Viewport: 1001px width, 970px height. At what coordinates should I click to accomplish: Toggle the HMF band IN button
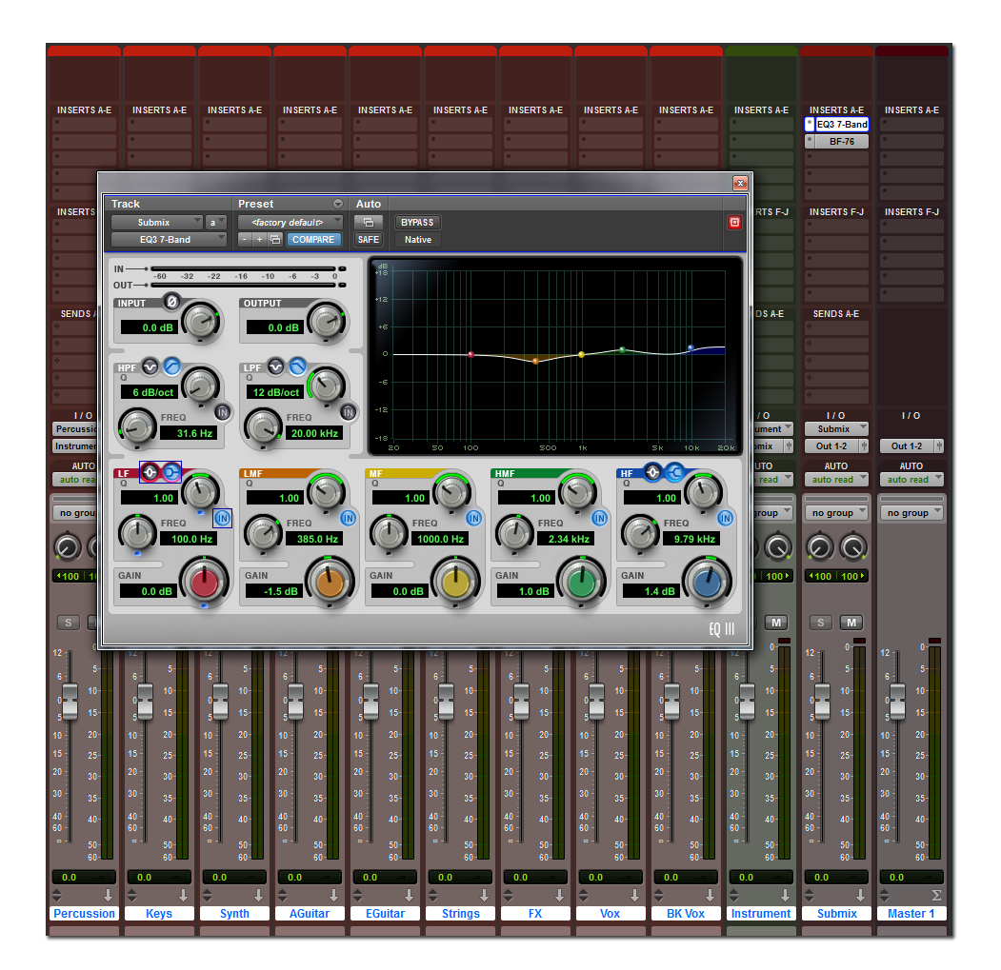(x=600, y=518)
